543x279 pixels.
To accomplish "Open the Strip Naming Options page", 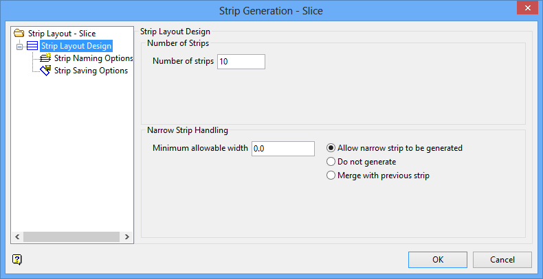I will coord(93,58).
